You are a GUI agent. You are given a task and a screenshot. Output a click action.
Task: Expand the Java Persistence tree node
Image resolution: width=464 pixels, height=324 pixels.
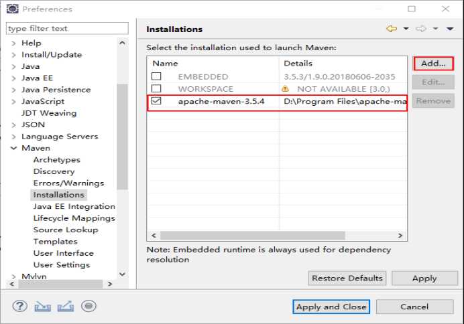(x=13, y=90)
